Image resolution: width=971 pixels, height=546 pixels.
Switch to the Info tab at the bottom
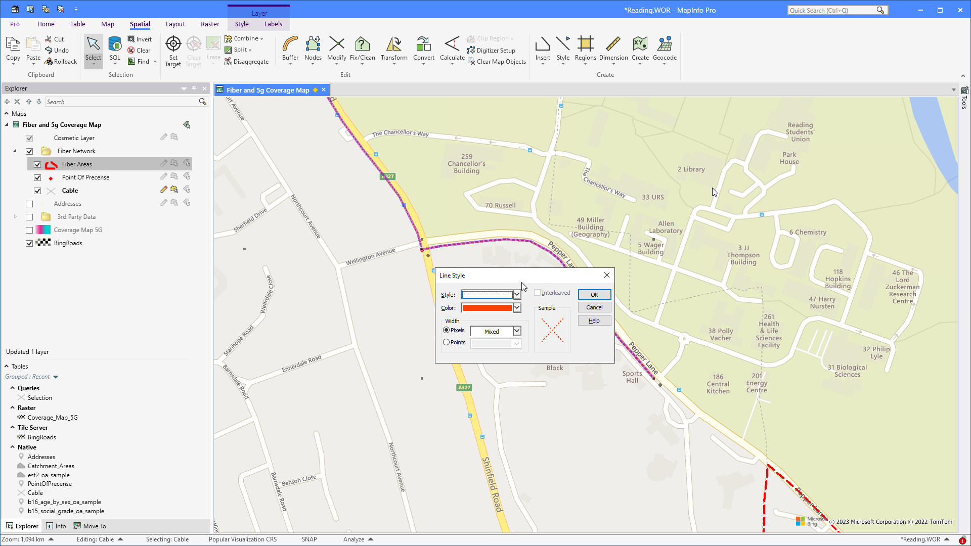[x=56, y=526]
